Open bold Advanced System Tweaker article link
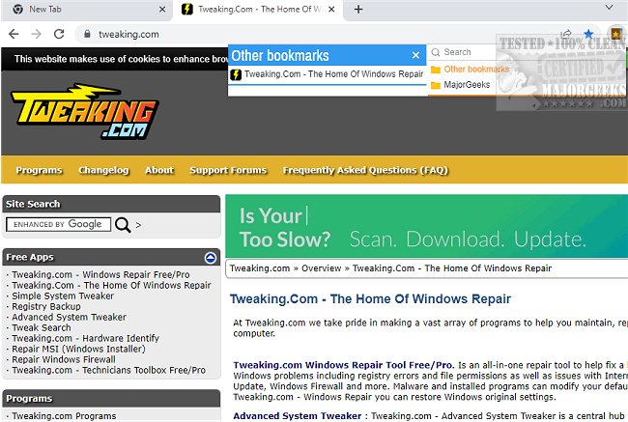This screenshot has width=628, height=422. tap(298, 416)
